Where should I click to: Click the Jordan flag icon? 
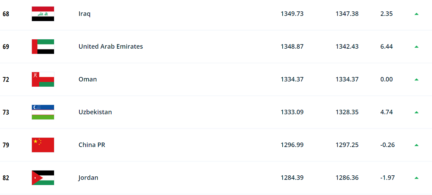tap(43, 178)
